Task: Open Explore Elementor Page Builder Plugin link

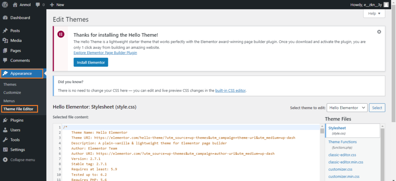Action: [105, 53]
